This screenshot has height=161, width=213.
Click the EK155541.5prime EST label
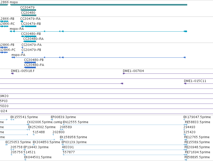(x=24, y=117)
